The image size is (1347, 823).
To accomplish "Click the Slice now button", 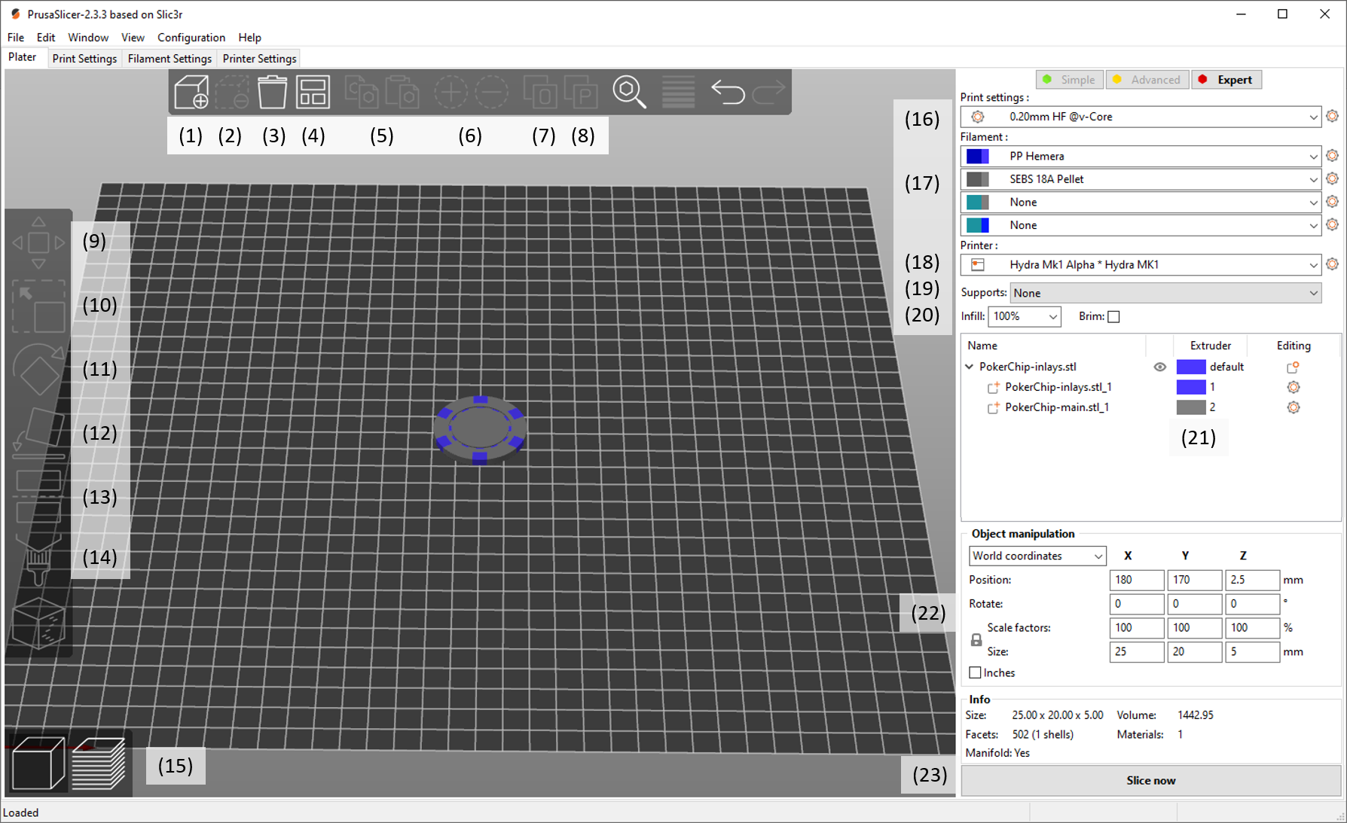I will 1150,780.
